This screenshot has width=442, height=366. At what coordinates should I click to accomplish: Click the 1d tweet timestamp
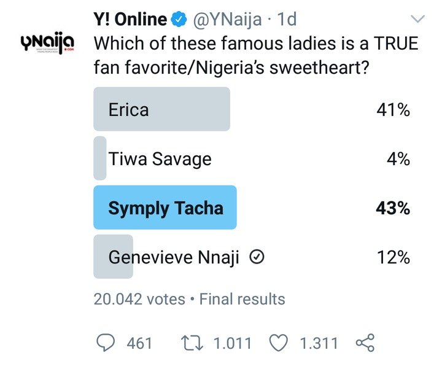pyautogui.click(x=287, y=20)
